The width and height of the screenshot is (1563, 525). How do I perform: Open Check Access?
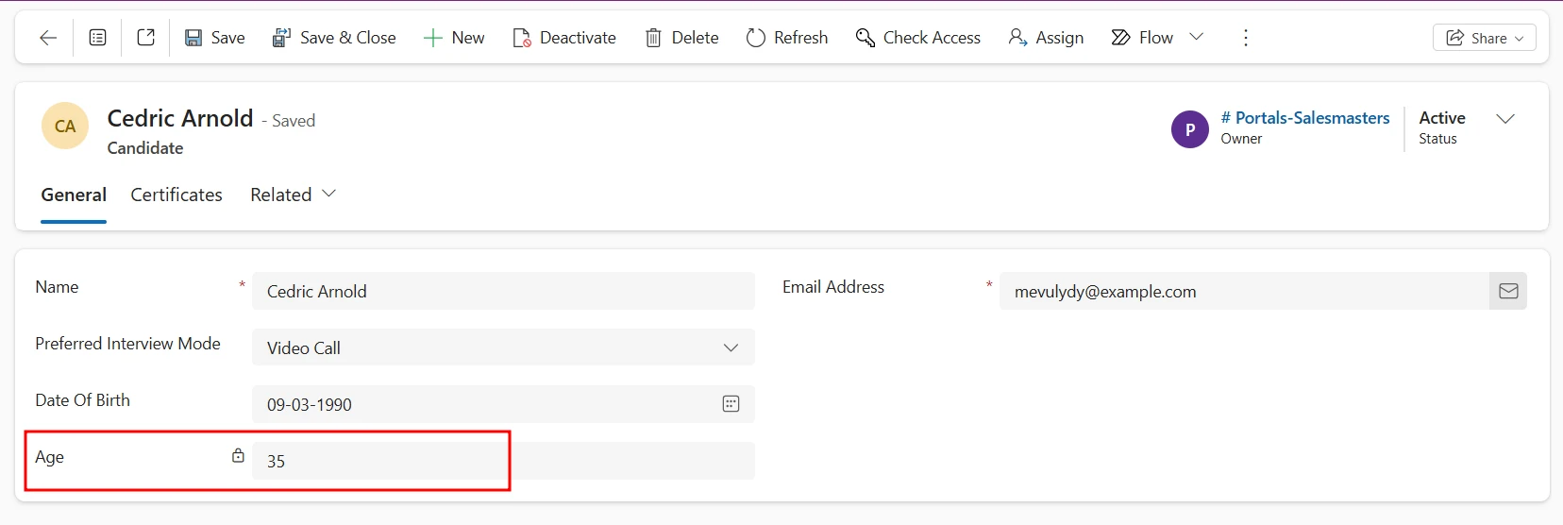(918, 38)
